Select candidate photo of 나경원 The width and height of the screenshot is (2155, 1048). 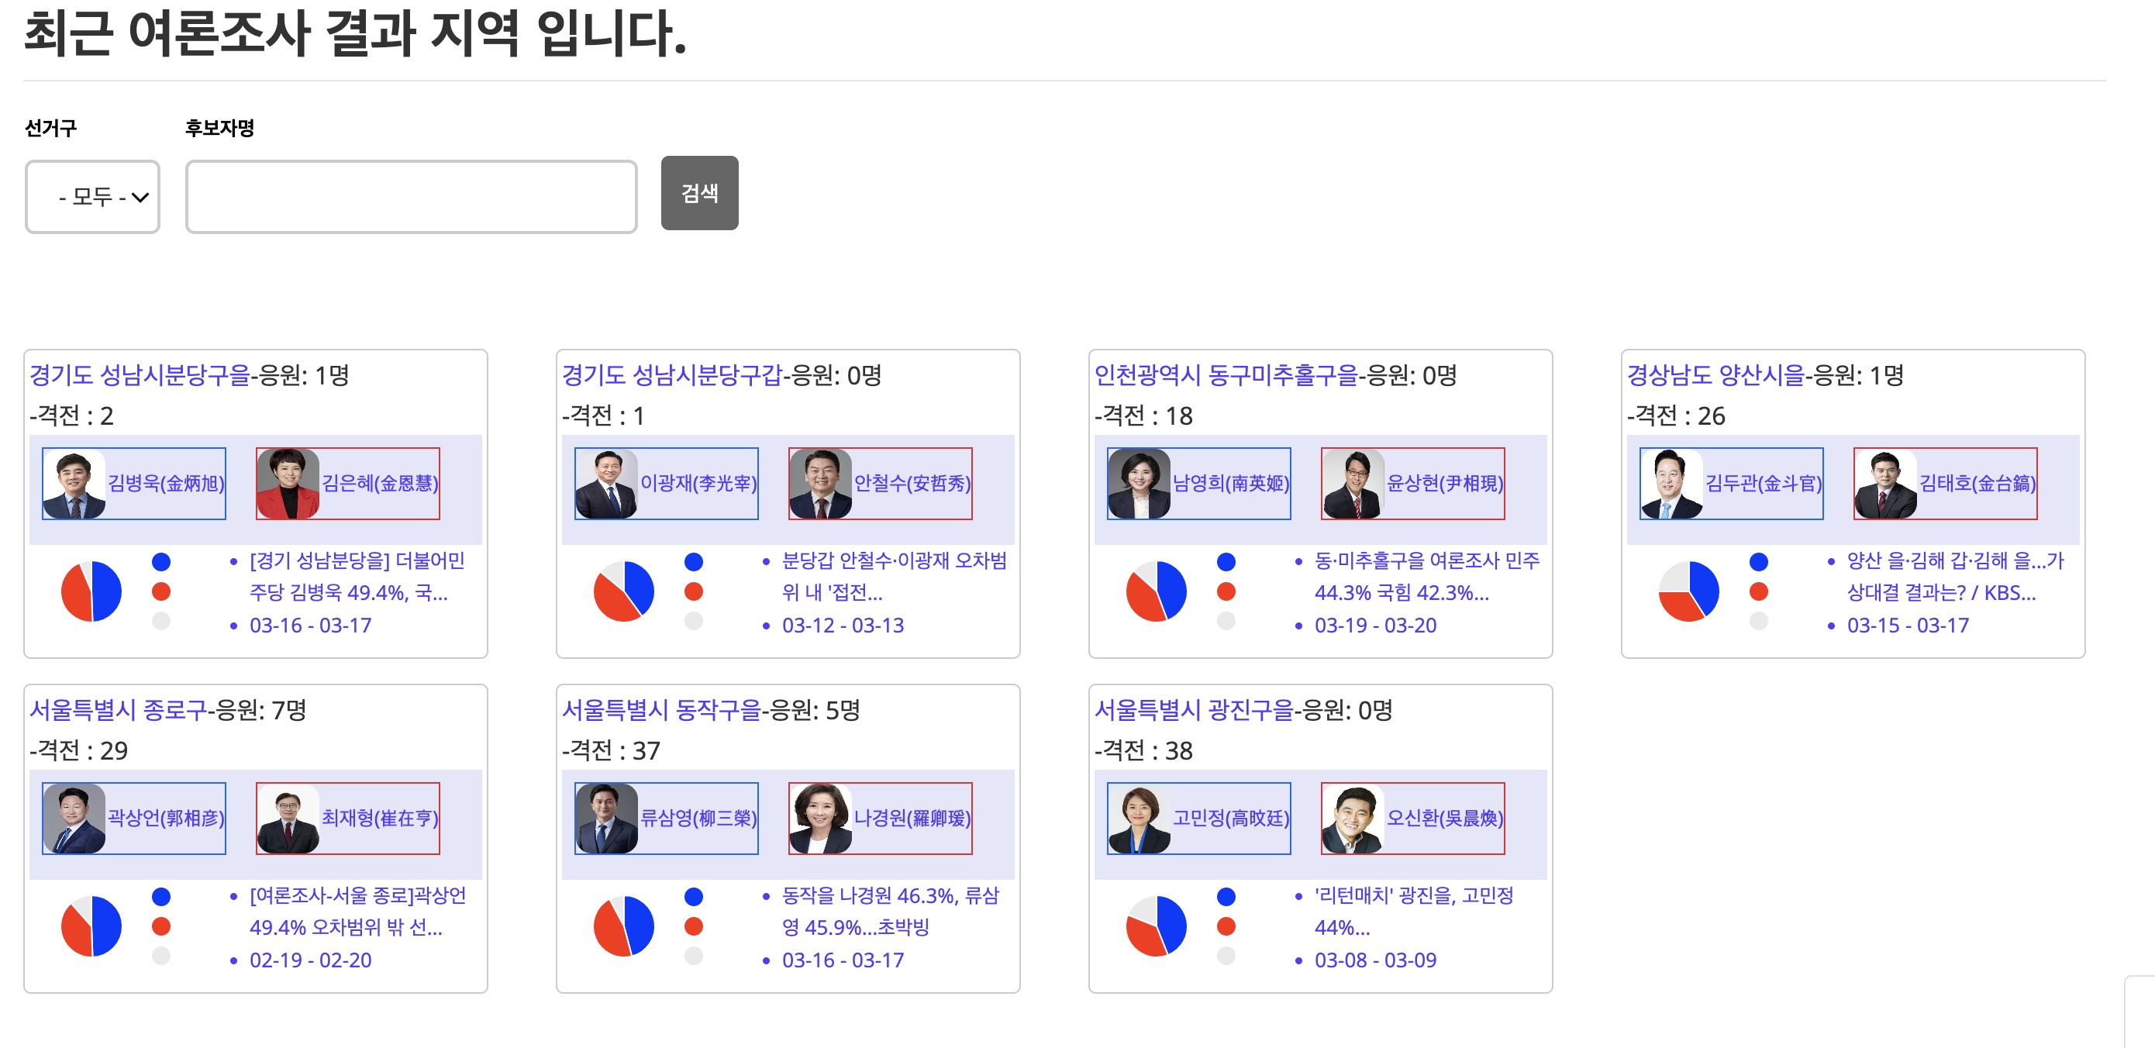pyautogui.click(x=821, y=818)
